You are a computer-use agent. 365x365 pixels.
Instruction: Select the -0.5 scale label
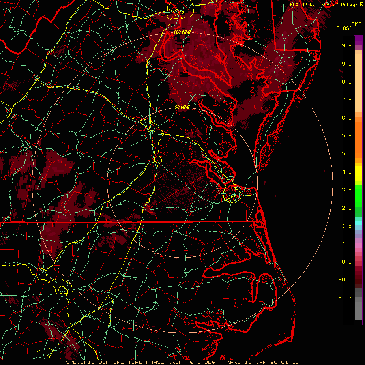point(345,280)
